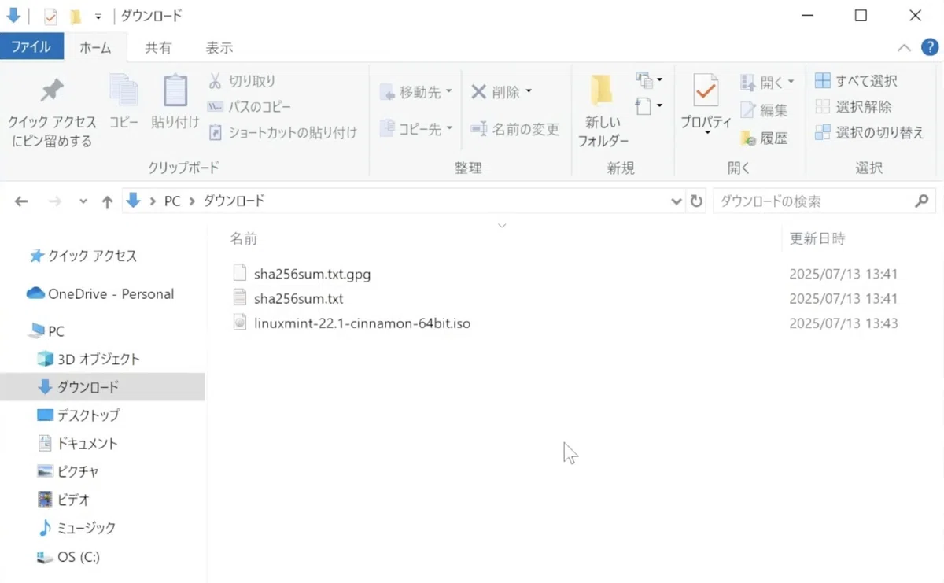The height and width of the screenshot is (583, 944).
Task: Click Invert Selection in the ribbon
Action: click(869, 133)
